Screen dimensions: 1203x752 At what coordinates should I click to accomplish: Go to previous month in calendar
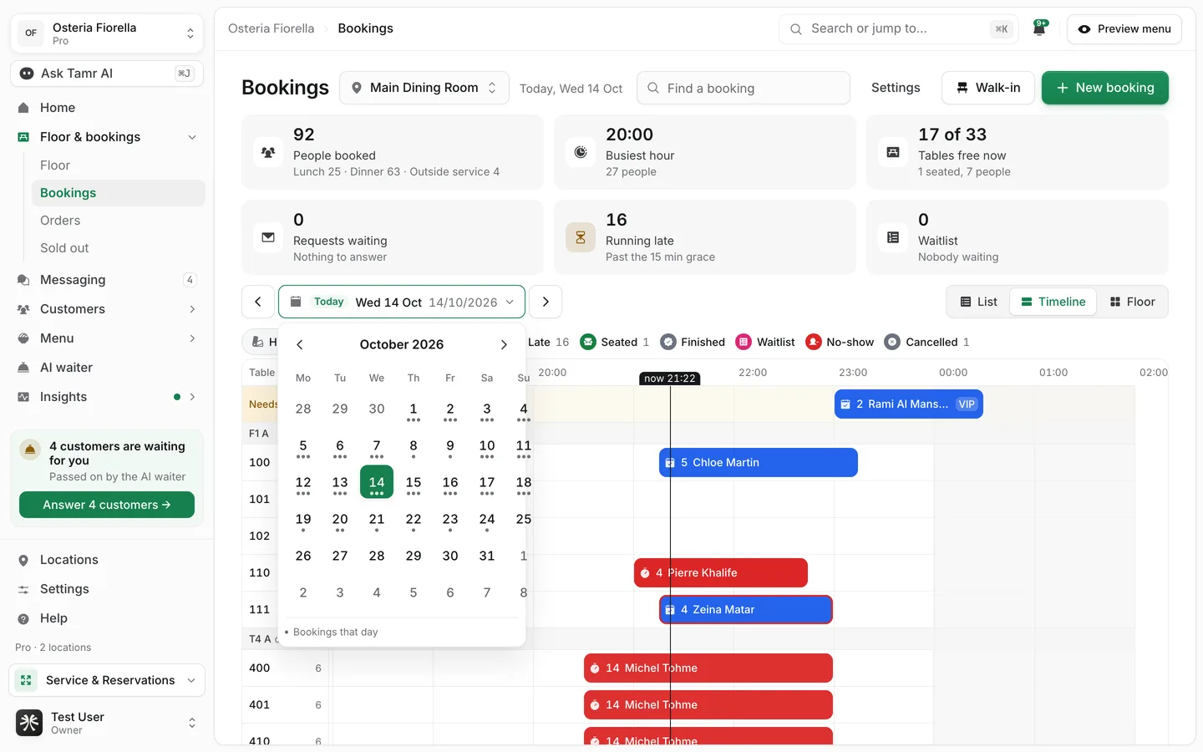(300, 344)
